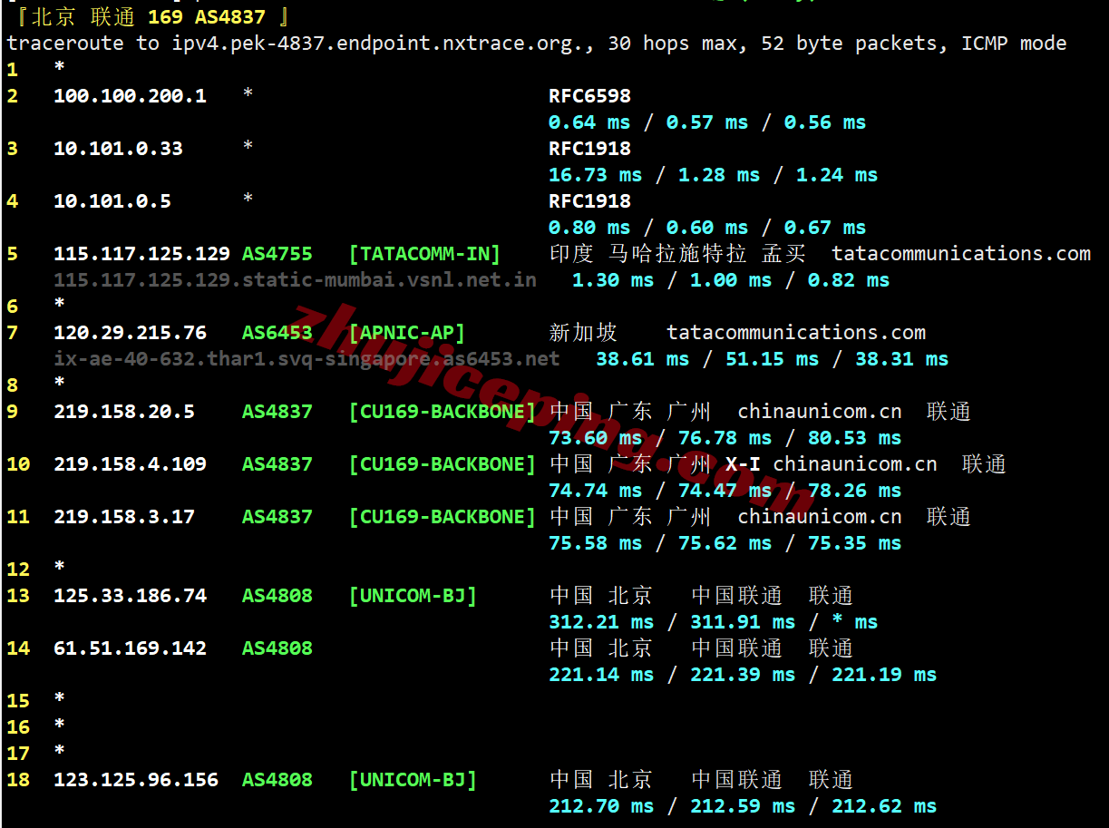Click latency value 221.14 ms

click(601, 674)
